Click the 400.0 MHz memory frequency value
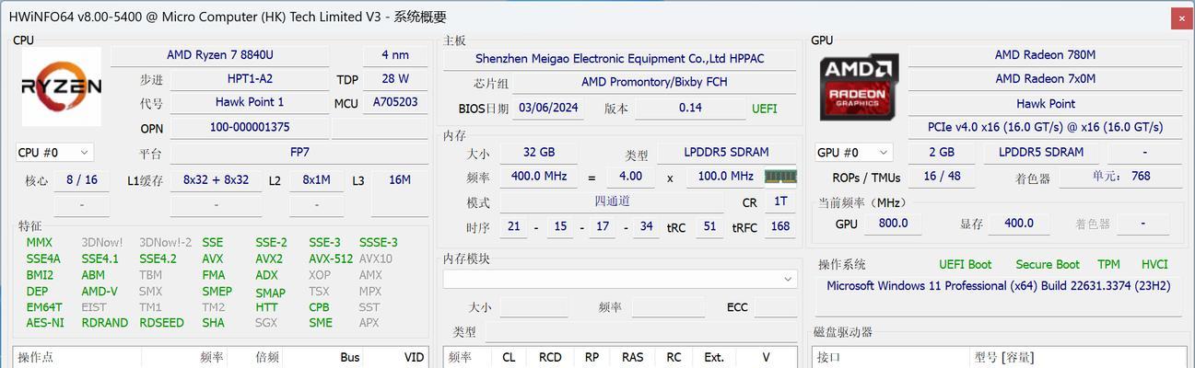Image resolution: width=1195 pixels, height=368 pixels. point(539,176)
